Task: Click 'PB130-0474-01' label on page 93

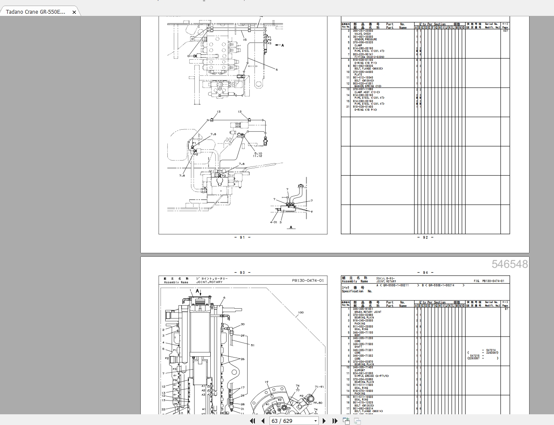Action: point(308,280)
